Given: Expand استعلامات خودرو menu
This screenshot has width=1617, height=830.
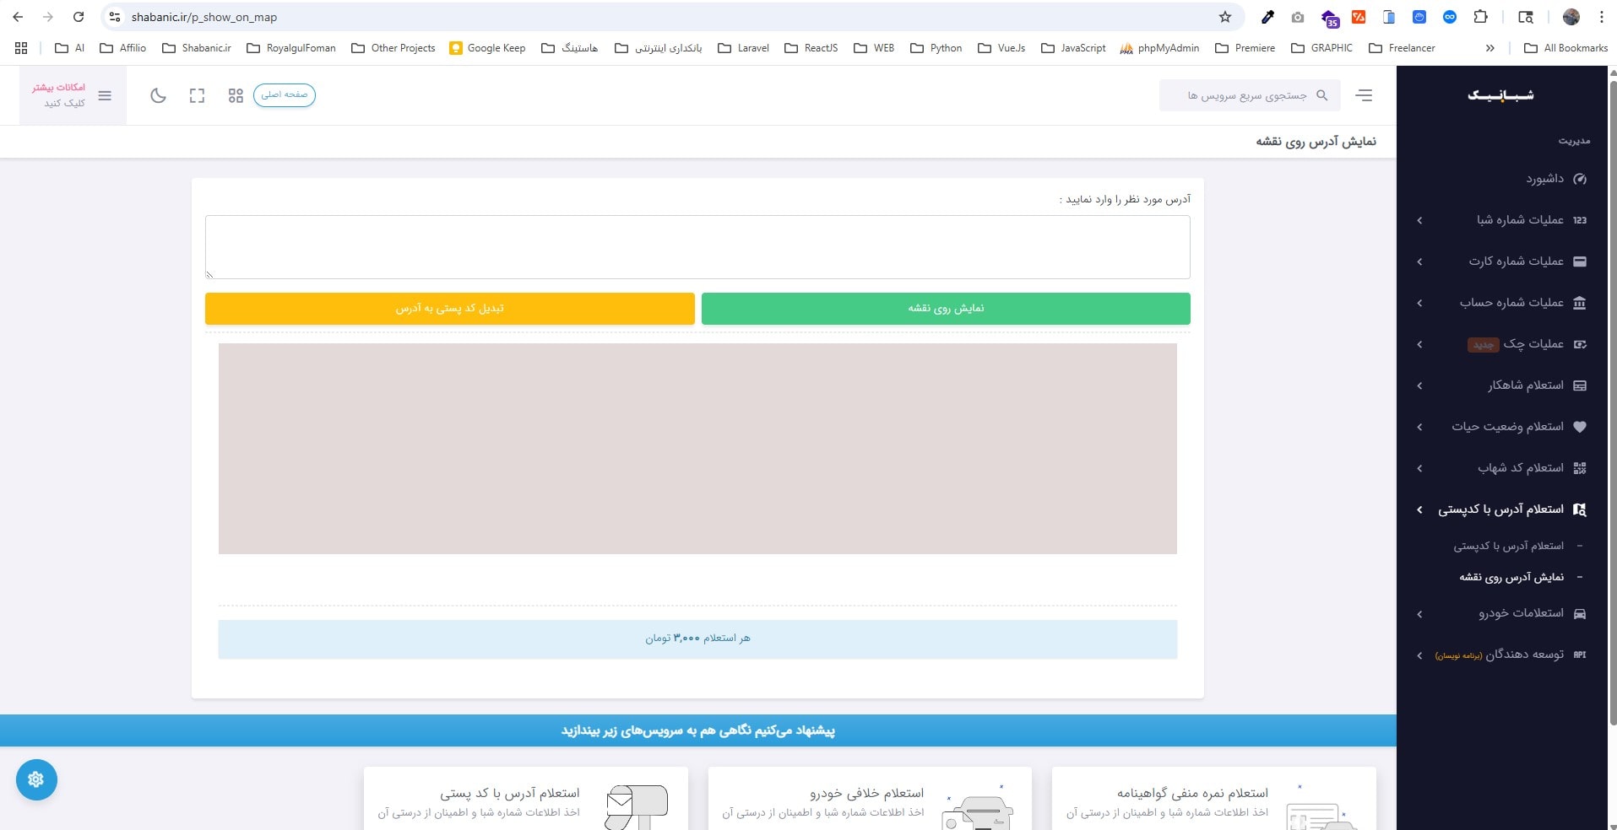Looking at the screenshot, I should pos(1503,613).
